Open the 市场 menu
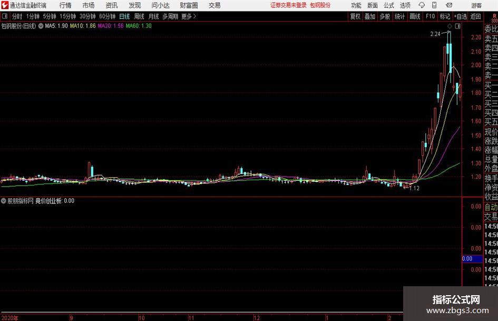 click(89, 5)
